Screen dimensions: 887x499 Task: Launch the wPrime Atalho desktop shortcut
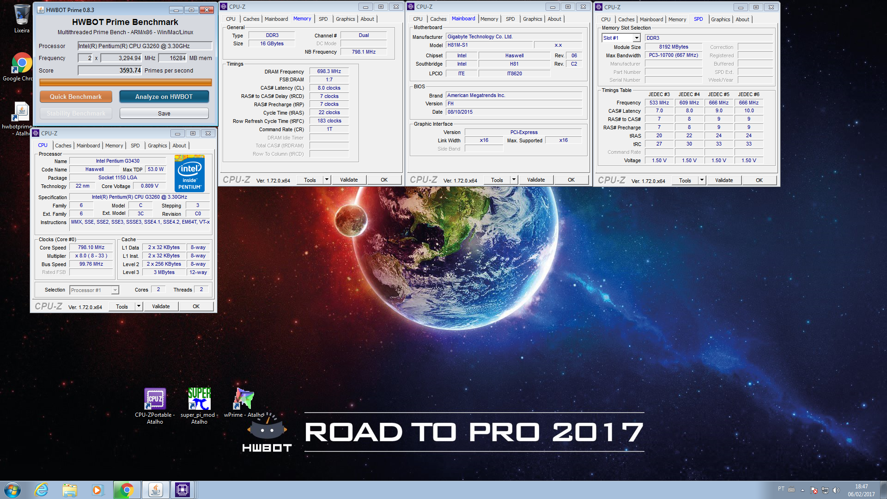(244, 403)
